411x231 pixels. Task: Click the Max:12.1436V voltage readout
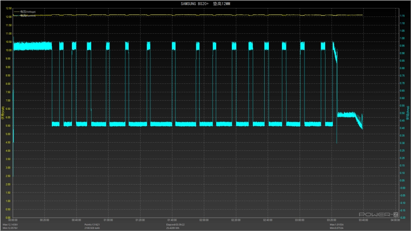[x=10, y=225]
